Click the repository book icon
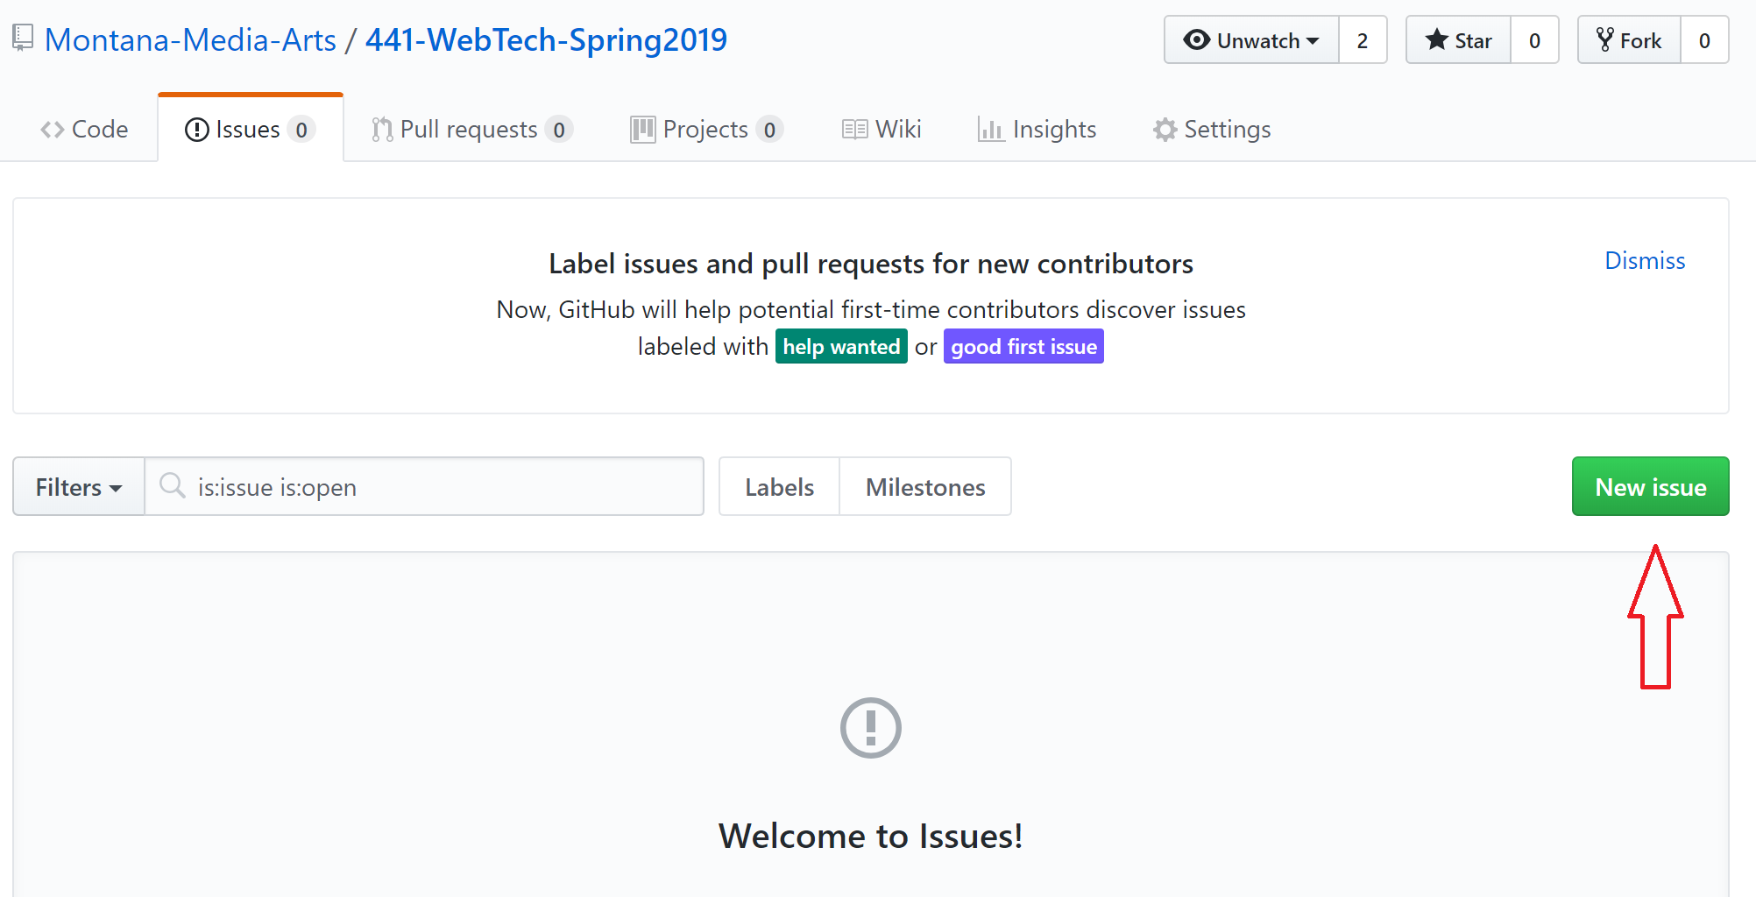1756x897 pixels. click(23, 39)
